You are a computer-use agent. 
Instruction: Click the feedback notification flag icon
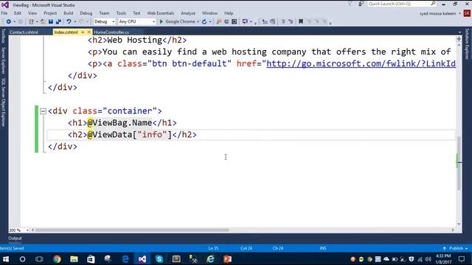click(350, 4)
